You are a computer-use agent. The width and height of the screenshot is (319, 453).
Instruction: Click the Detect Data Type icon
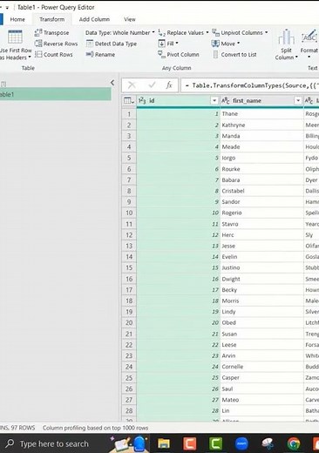tap(90, 44)
